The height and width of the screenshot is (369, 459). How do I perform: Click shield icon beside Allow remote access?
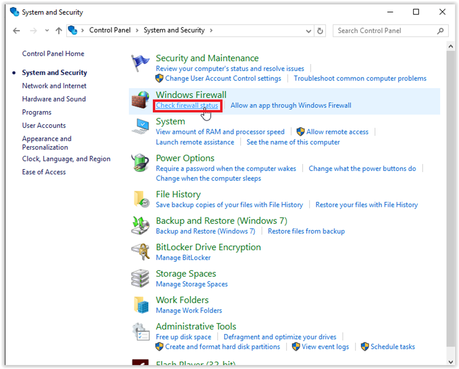300,132
